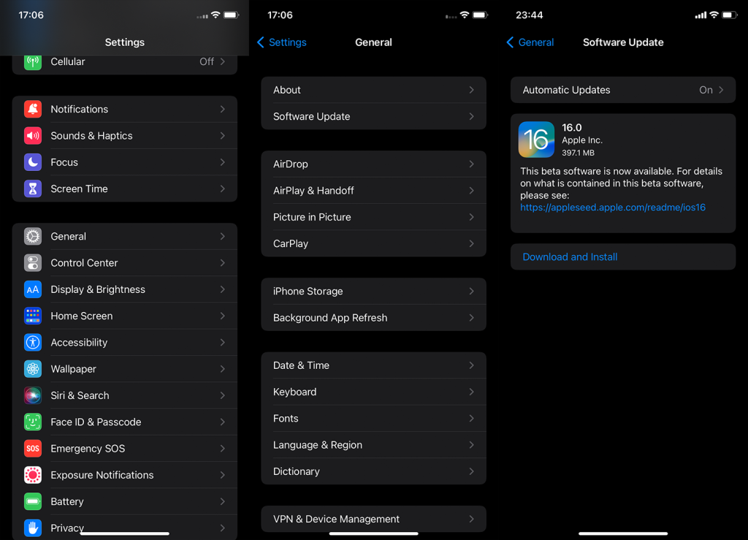Tap the Sounds & Haptics speaker icon

pyautogui.click(x=32, y=136)
